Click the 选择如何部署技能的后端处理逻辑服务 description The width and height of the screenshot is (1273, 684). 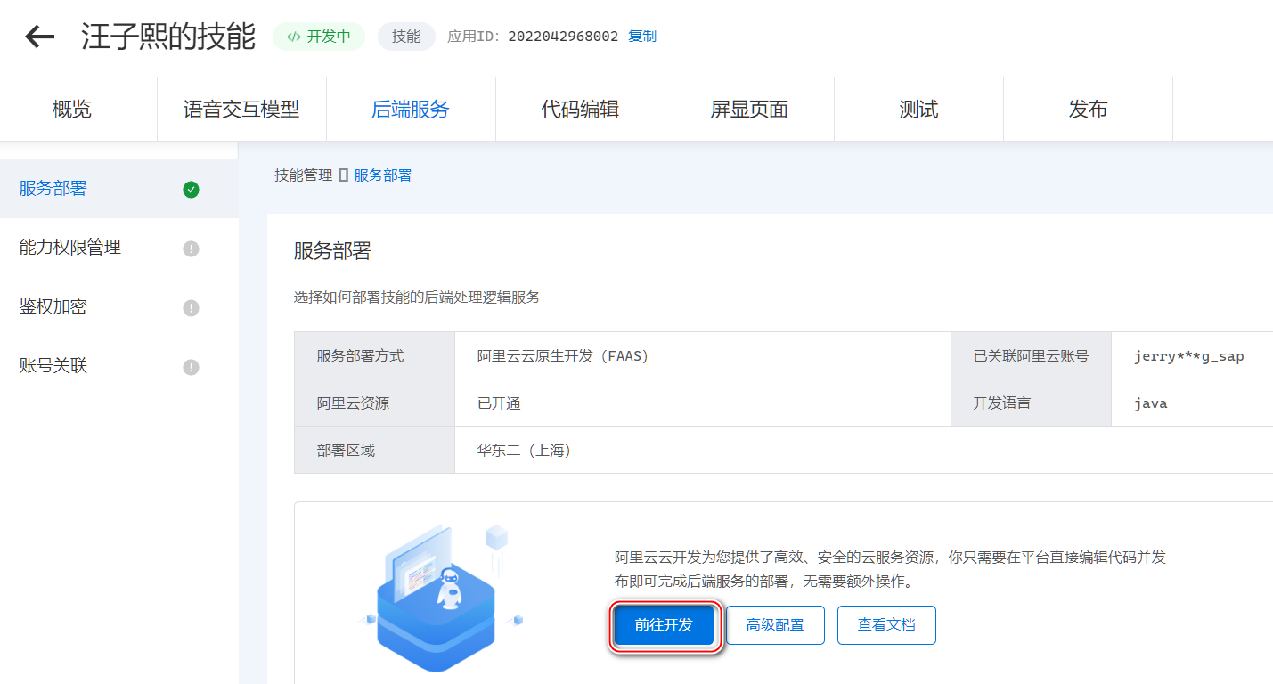click(x=417, y=297)
